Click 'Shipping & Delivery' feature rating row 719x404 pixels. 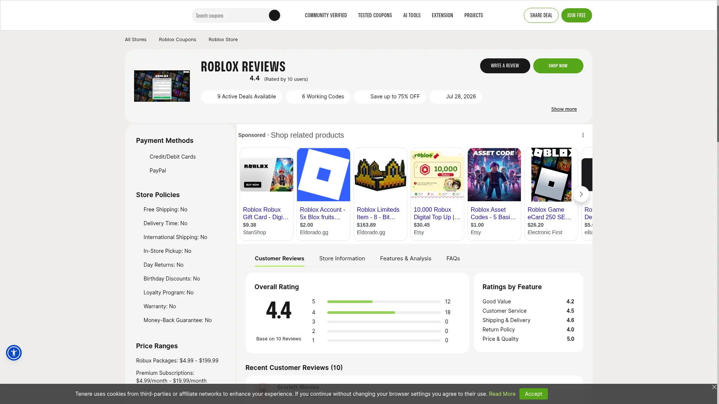tap(528, 320)
